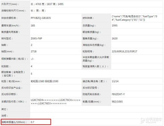The image size is (164, 126).
Task: Click the '准拖挂车总质量(kg)' label
Action: tap(94, 45)
